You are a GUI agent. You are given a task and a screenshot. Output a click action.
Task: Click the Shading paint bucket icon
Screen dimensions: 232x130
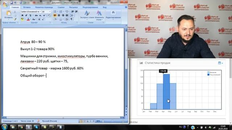coord(55,19)
